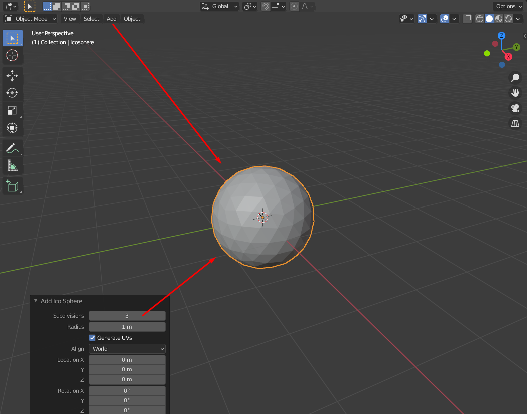Toggle proportional editing

click(x=294, y=6)
